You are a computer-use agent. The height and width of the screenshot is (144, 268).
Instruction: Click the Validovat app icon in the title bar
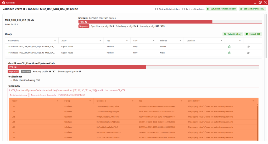tap(3, 2)
